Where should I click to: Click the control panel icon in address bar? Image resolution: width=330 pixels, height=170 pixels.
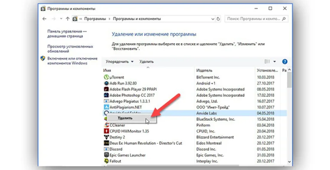(x=75, y=19)
